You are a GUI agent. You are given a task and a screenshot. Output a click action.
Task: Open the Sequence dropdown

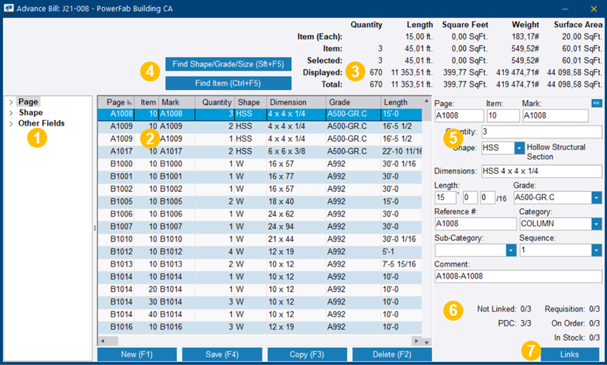(x=596, y=250)
